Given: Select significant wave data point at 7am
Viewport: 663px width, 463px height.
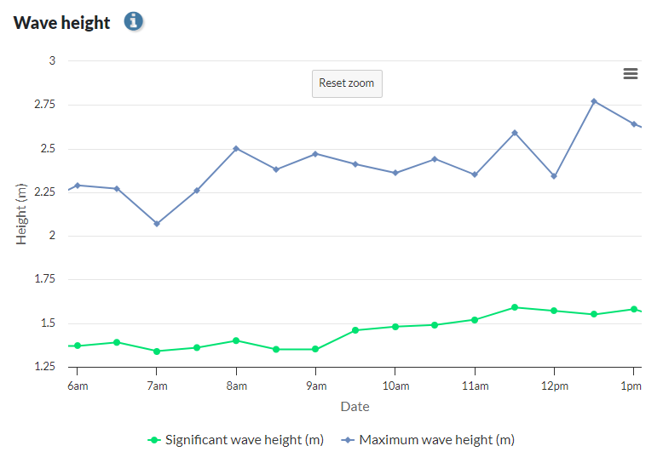Looking at the screenshot, I should tap(157, 351).
